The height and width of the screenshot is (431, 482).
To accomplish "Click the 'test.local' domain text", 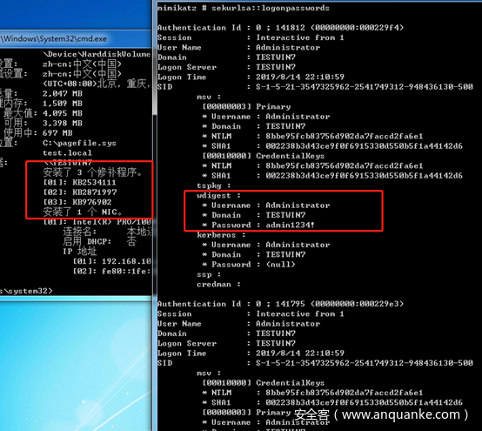I will [67, 153].
